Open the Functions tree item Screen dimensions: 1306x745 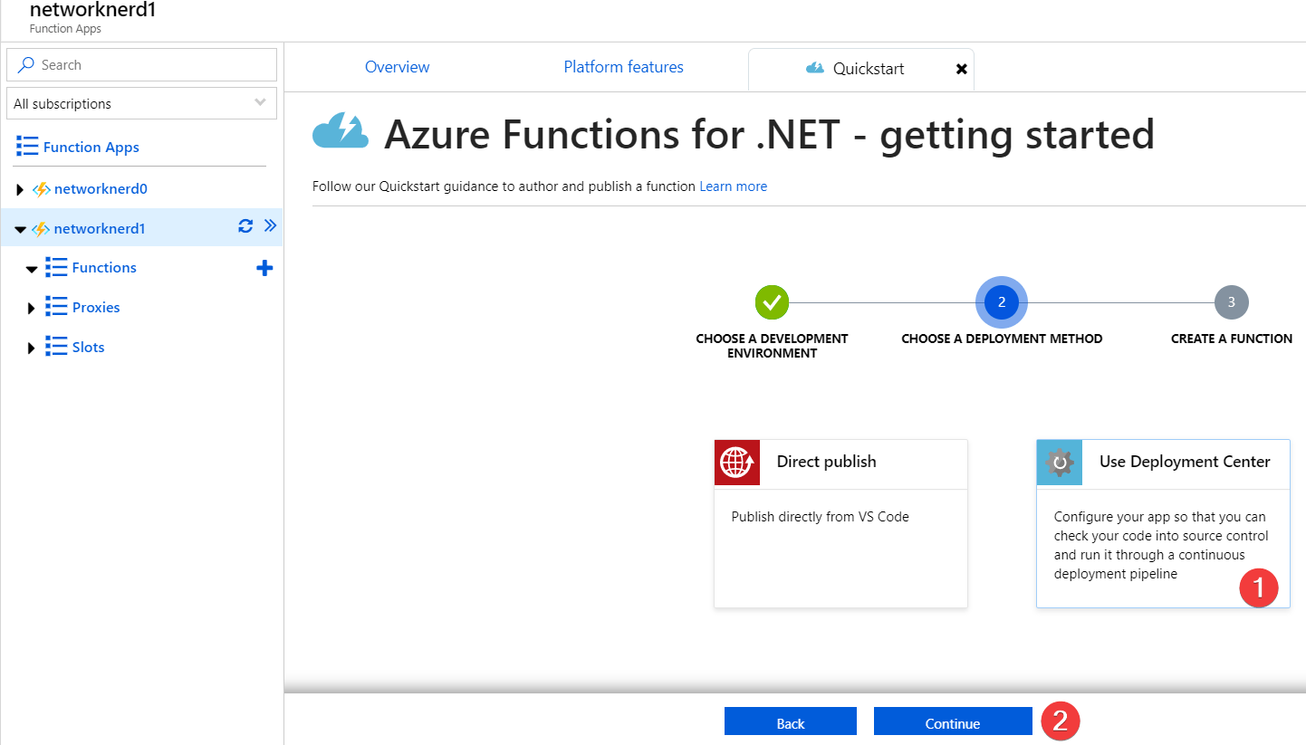(x=104, y=267)
